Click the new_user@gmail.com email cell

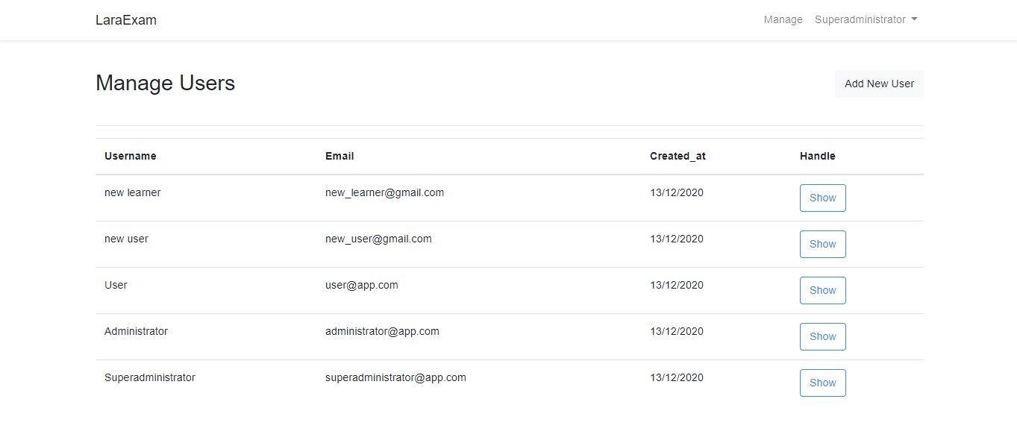[378, 239]
